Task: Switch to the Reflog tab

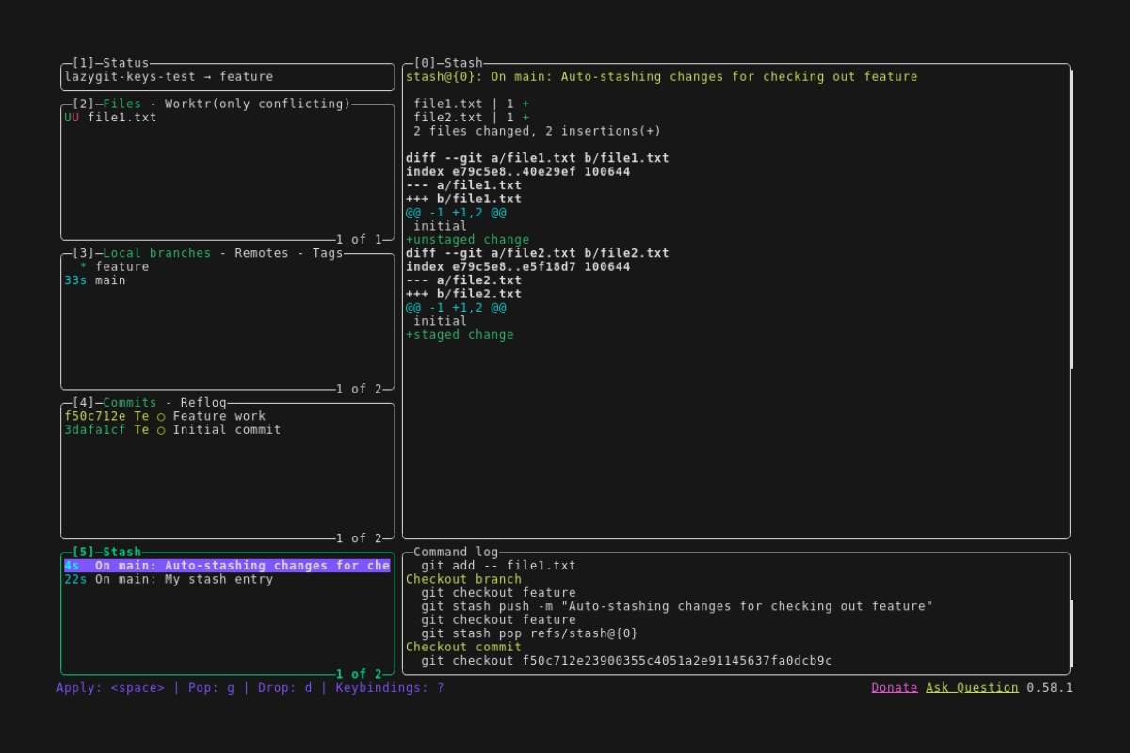Action: coord(203,403)
